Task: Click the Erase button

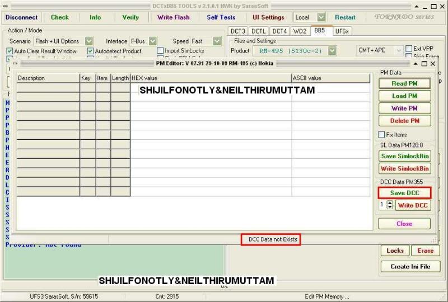Action: pyautogui.click(x=426, y=251)
